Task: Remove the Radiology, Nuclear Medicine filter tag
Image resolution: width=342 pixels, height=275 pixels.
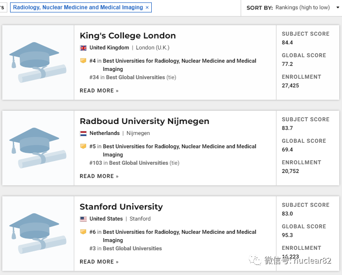Action: [147, 7]
